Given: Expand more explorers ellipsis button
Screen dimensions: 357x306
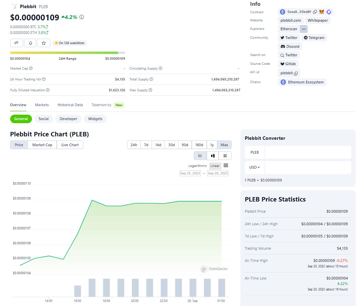Looking at the screenshot, I should pyautogui.click(x=304, y=29).
